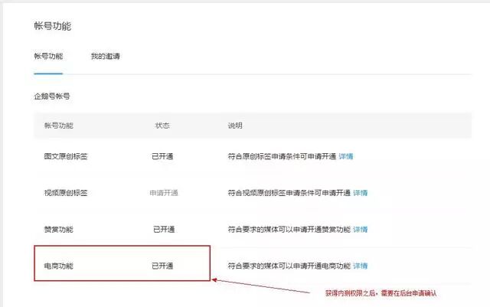Open 详情 link for 电商功能
The width and height of the screenshot is (490, 307).
tap(359, 266)
